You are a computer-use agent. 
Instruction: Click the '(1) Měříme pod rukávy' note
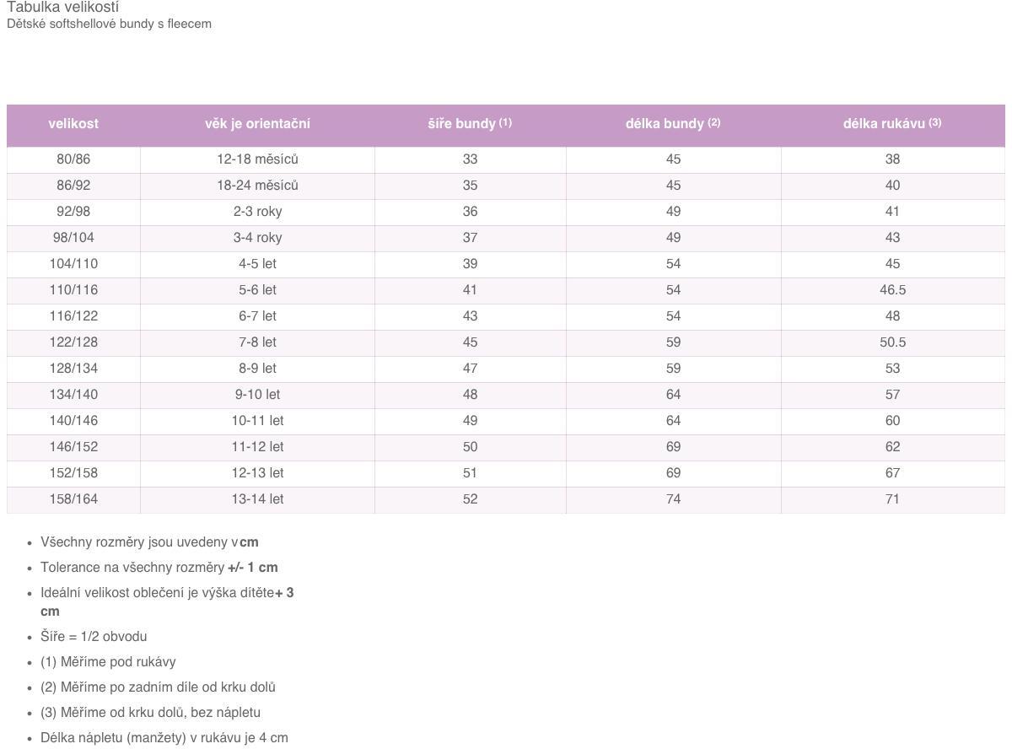pyautogui.click(x=108, y=662)
